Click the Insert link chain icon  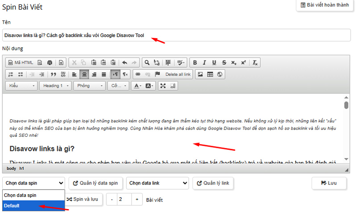tap(138, 74)
